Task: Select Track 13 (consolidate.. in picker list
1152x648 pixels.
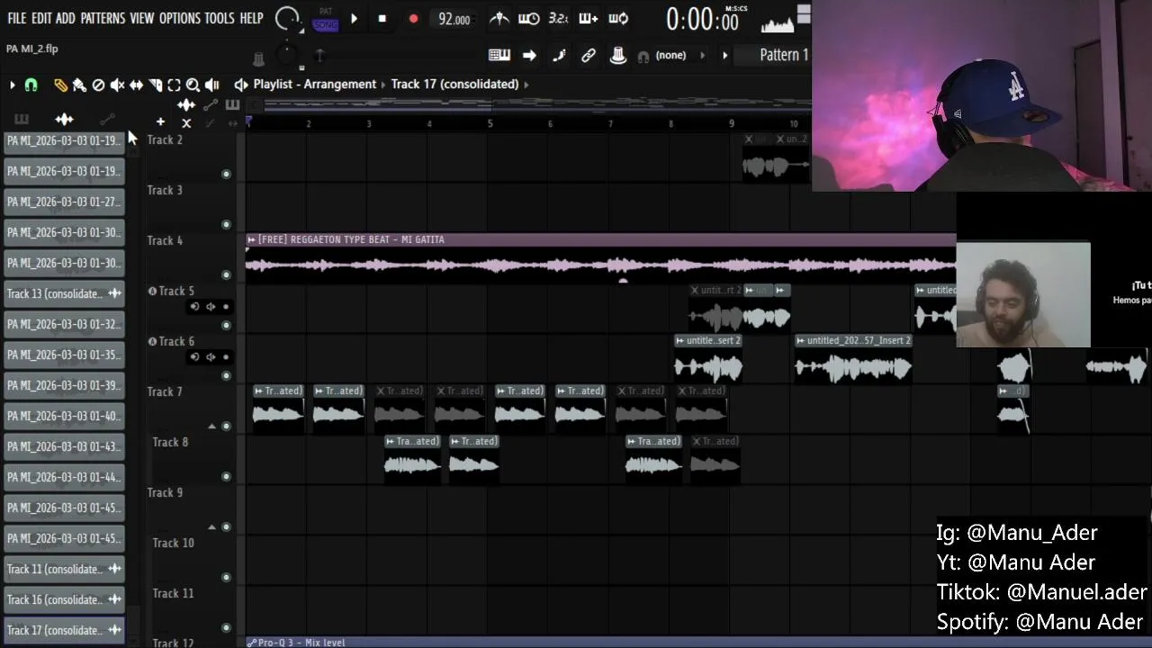Action: [64, 293]
